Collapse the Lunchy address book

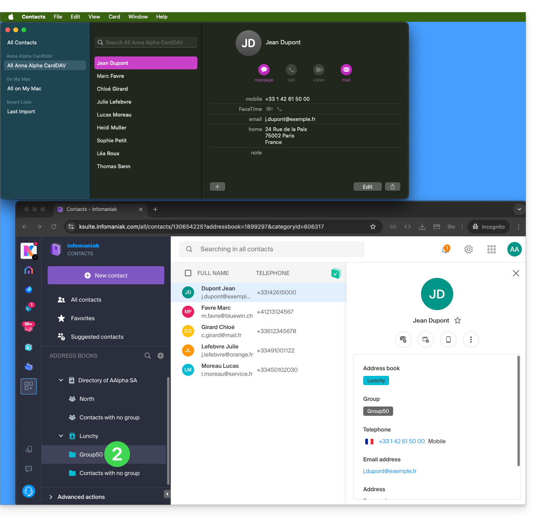(61, 436)
